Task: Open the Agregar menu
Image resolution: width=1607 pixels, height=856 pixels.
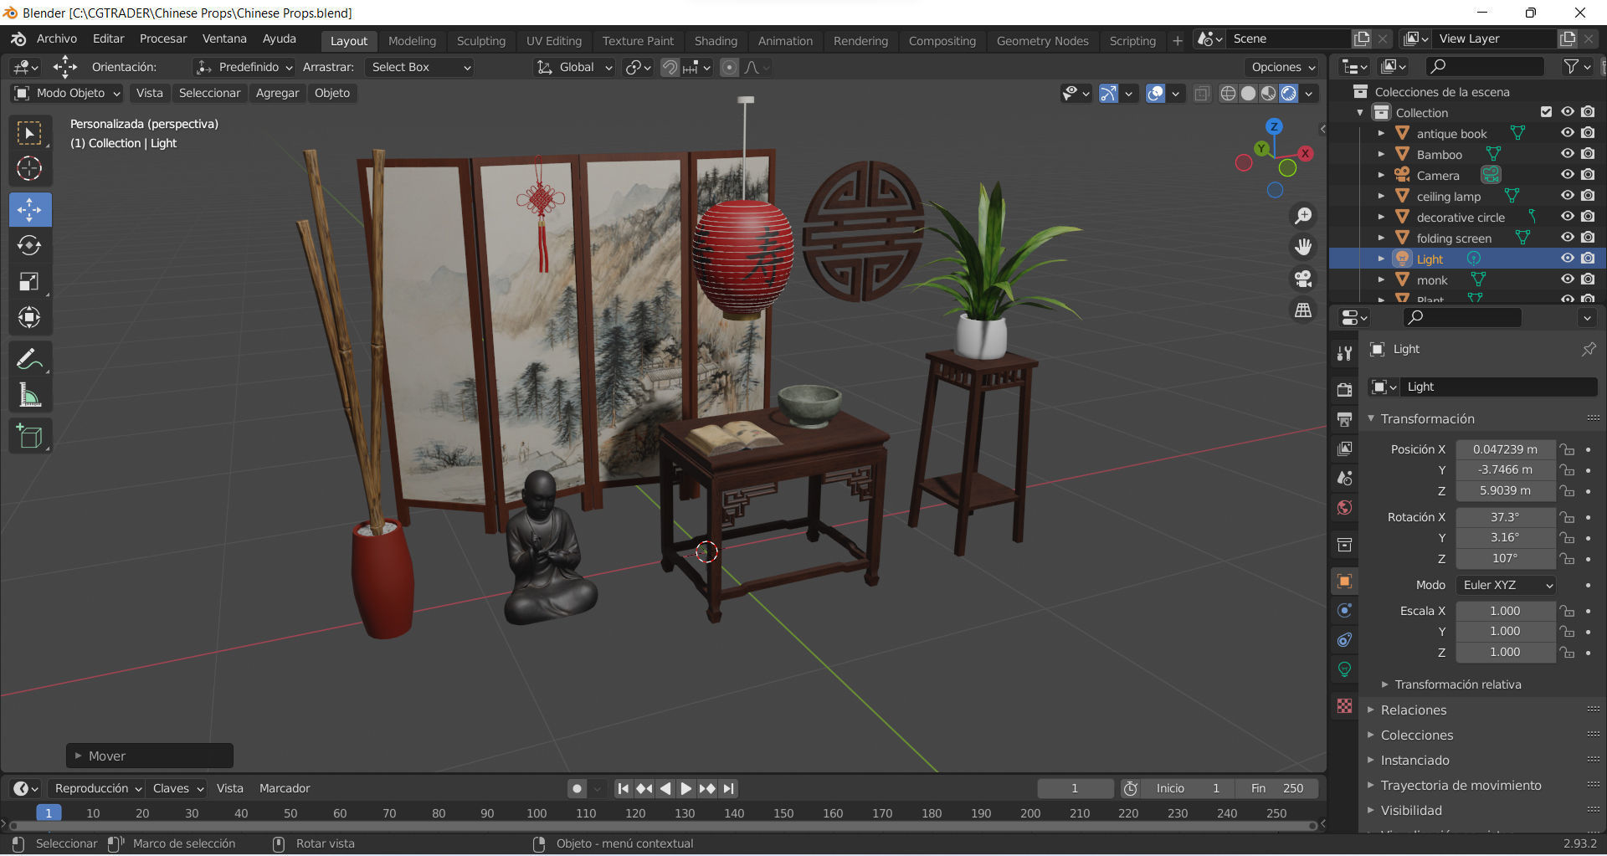Action: [x=277, y=93]
